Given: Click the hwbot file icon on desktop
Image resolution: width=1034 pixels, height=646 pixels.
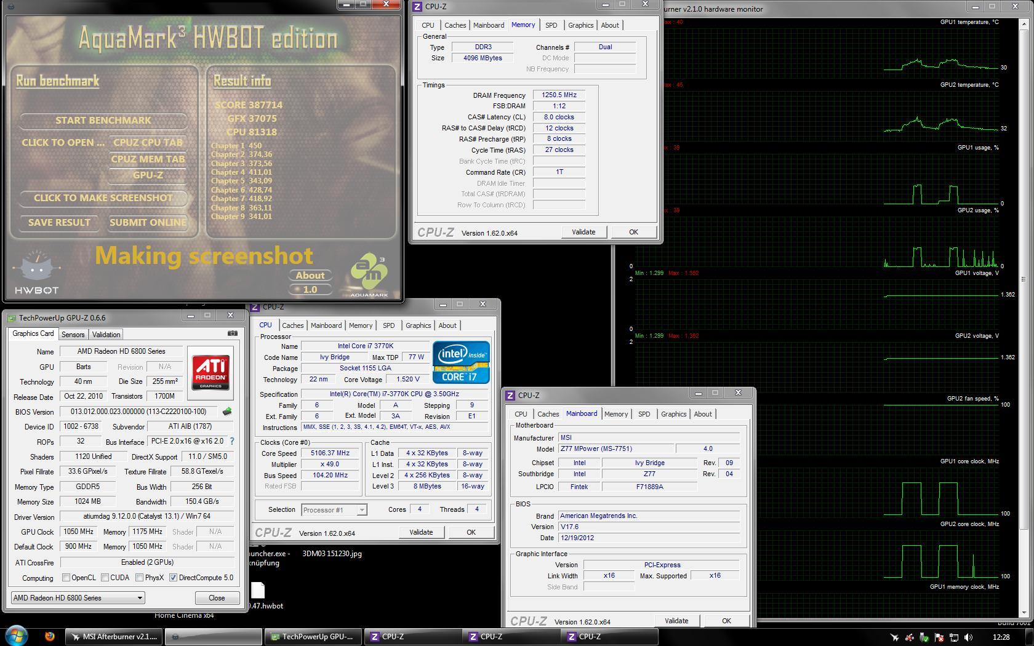Looking at the screenshot, I should (258, 591).
